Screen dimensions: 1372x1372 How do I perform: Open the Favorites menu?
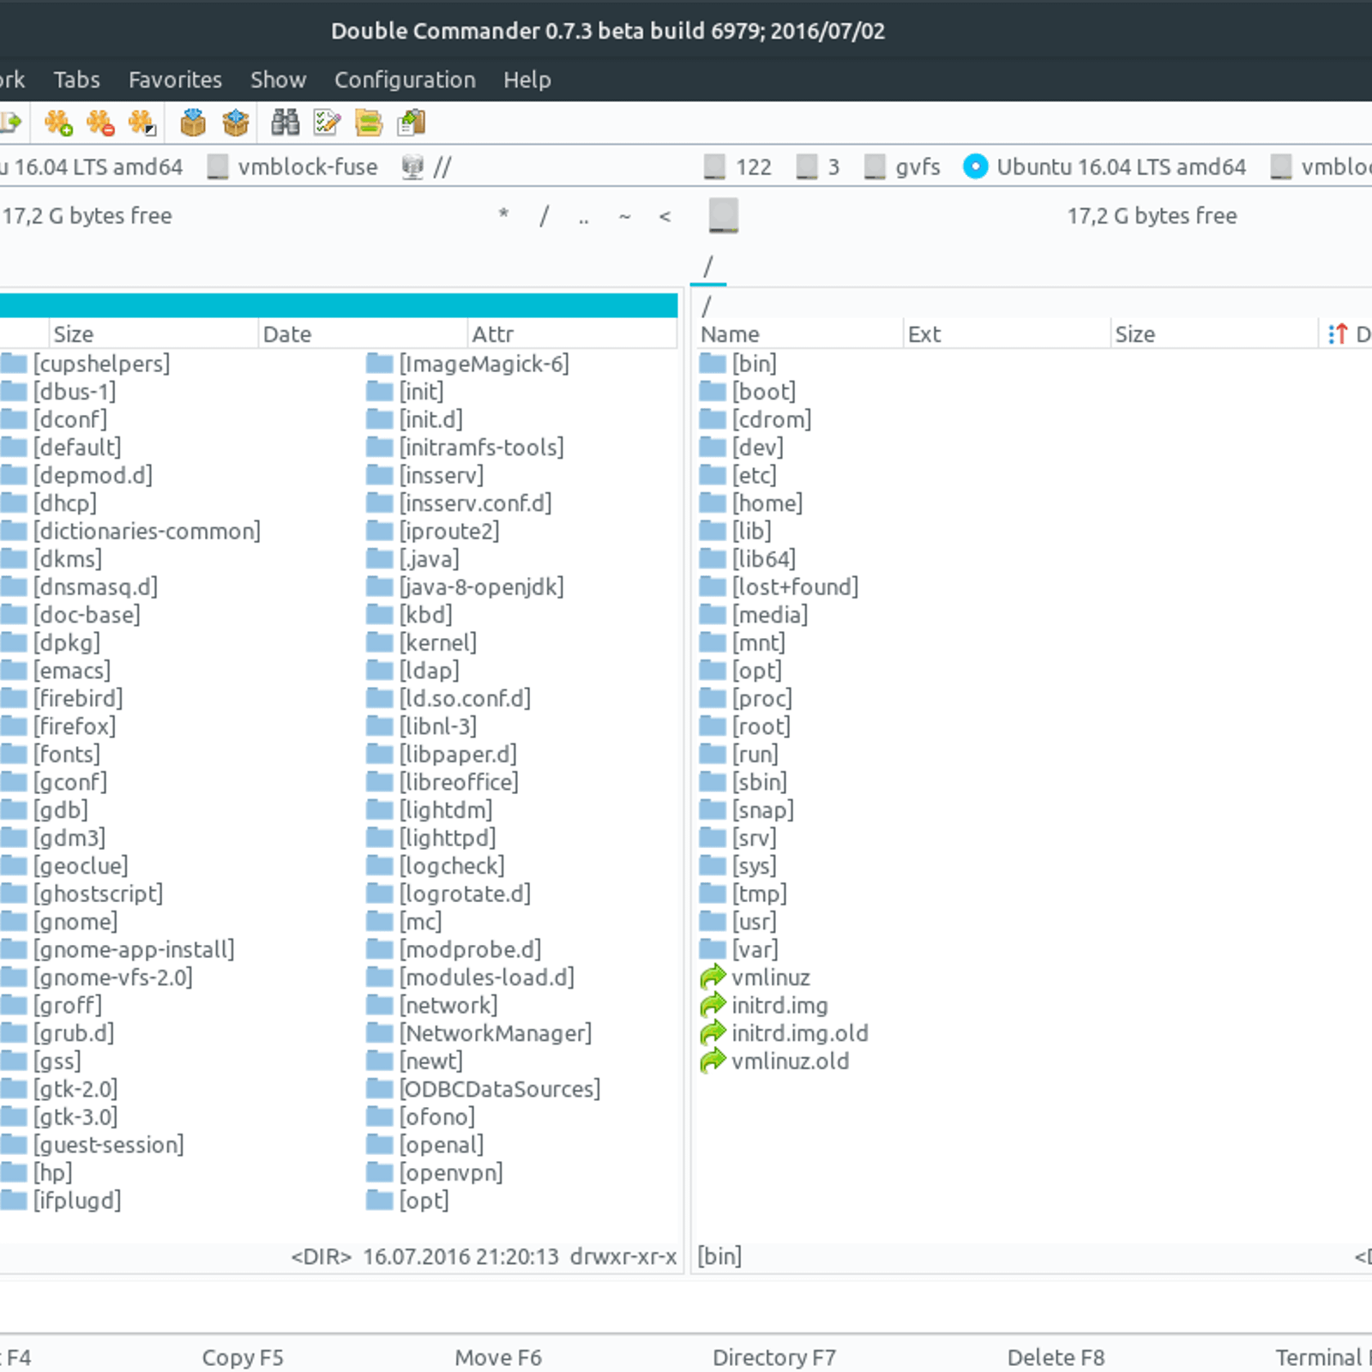coord(175,80)
